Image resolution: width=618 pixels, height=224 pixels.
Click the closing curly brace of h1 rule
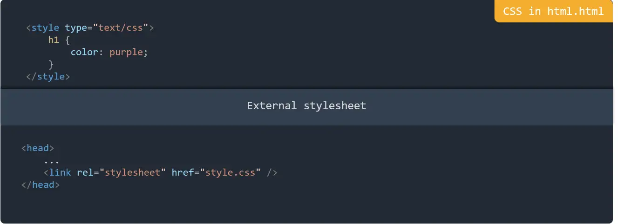tap(51, 64)
